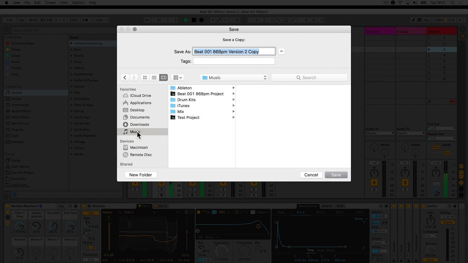468x263 pixels.
Task: Toggle Stereo on the Limiter
Action: coord(448,222)
